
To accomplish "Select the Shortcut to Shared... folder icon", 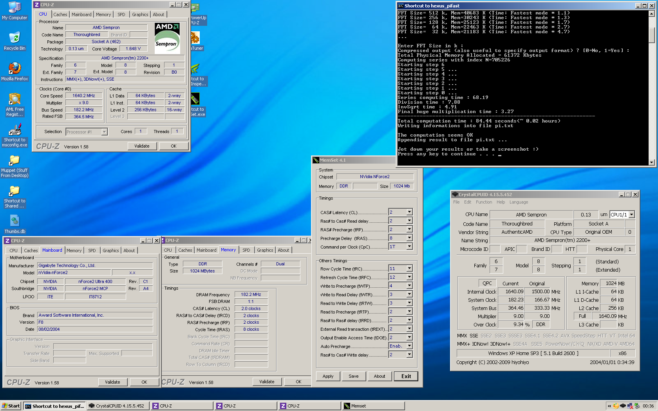I will [x=14, y=196].
